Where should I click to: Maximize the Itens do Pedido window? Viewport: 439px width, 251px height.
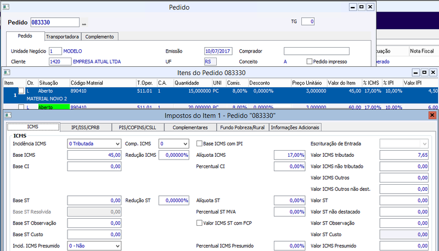coord(424,72)
